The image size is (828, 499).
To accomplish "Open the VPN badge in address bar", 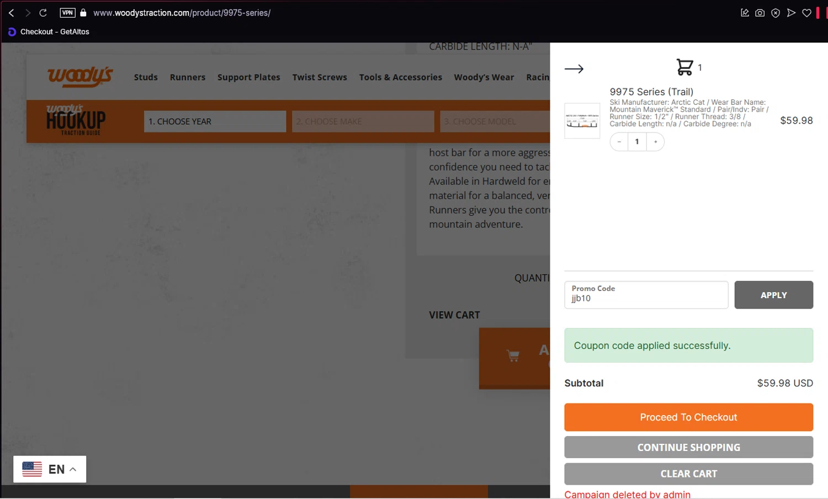I will pos(67,13).
